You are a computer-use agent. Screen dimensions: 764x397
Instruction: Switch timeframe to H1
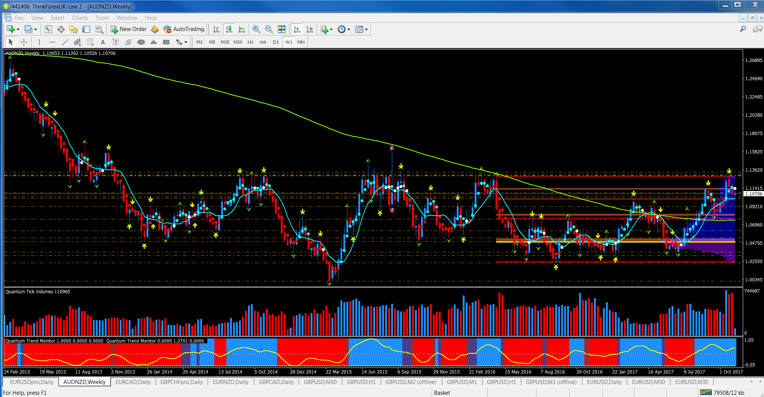[x=251, y=42]
